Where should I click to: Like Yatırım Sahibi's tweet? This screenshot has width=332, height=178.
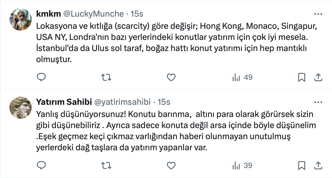pyautogui.click(x=171, y=166)
